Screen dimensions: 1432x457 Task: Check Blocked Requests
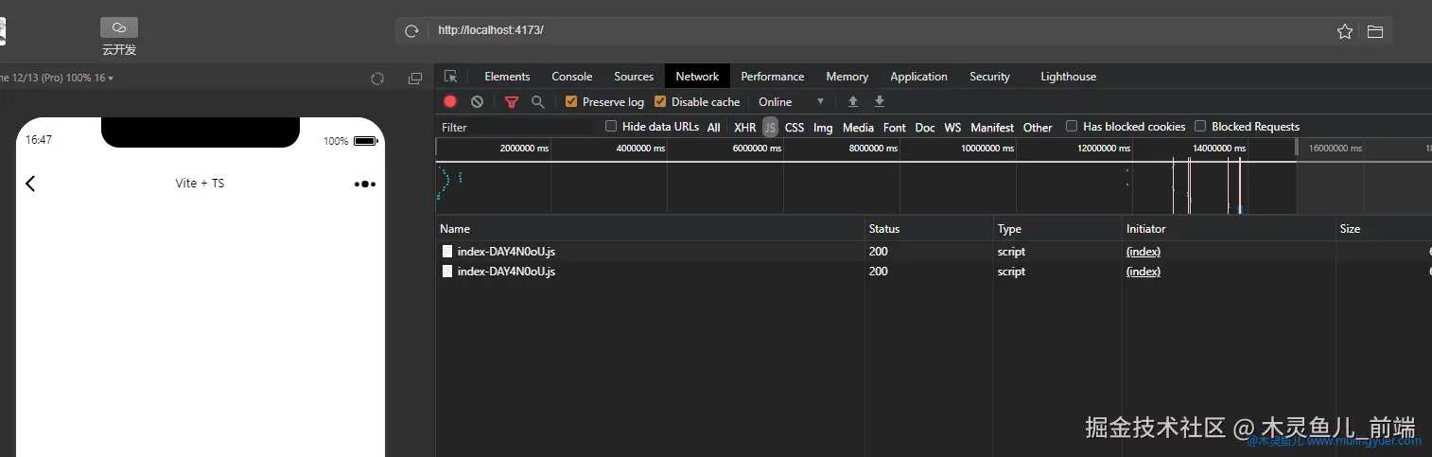pos(1200,126)
